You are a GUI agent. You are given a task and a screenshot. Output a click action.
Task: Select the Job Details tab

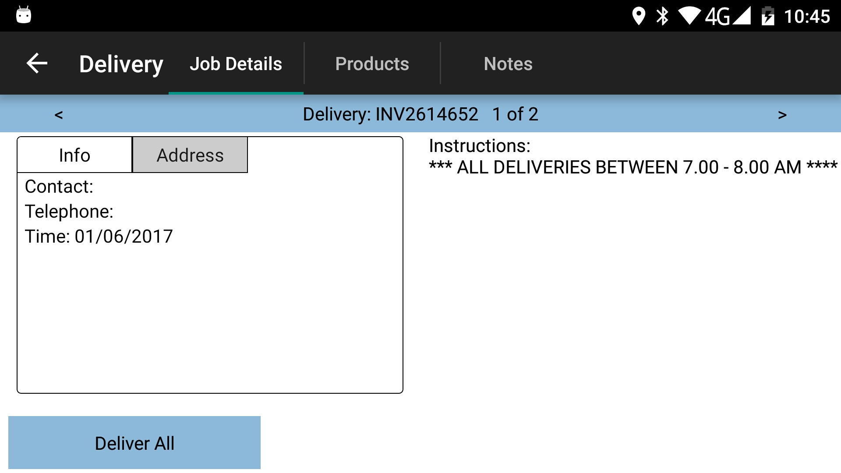click(x=236, y=64)
